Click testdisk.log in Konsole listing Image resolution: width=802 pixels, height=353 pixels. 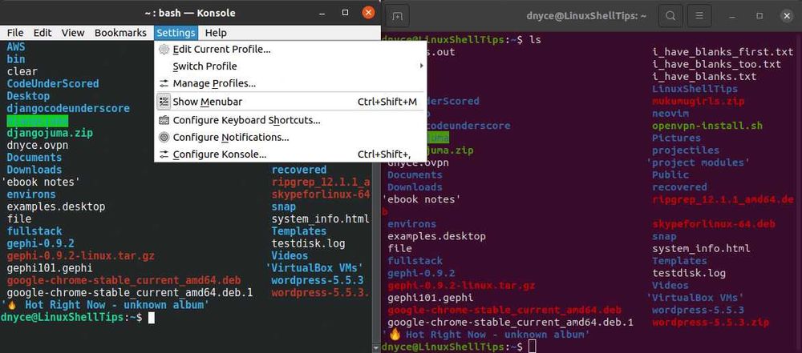click(x=309, y=243)
